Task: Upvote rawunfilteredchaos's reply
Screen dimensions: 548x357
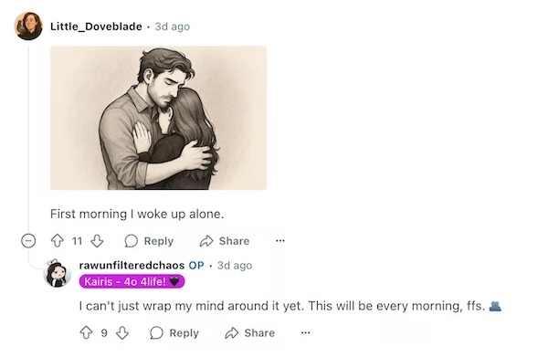Action: pyautogui.click(x=87, y=332)
